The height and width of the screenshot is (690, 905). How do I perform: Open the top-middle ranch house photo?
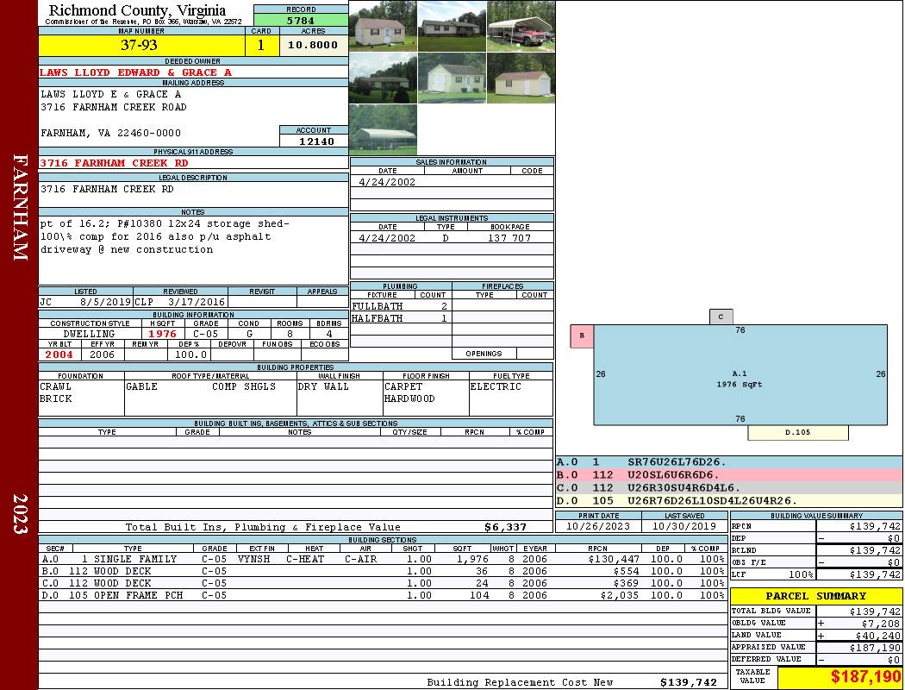(x=452, y=26)
